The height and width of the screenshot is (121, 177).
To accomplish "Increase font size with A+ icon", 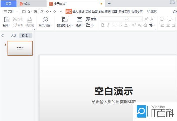I will 146,19.
